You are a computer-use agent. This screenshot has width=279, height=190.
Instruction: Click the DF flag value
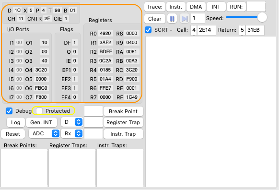pyautogui.click(x=75, y=43)
